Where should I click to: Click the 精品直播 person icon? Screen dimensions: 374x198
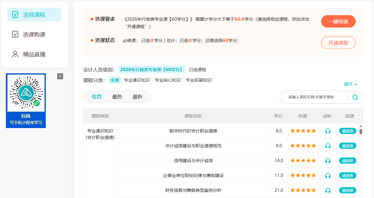(x=15, y=54)
